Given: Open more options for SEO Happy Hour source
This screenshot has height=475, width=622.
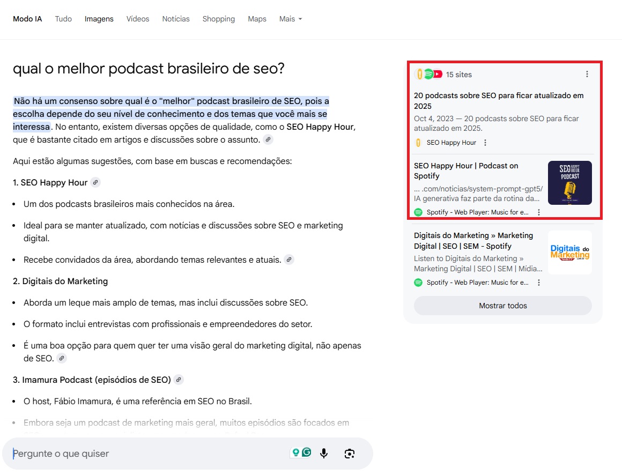Looking at the screenshot, I should pos(485,143).
